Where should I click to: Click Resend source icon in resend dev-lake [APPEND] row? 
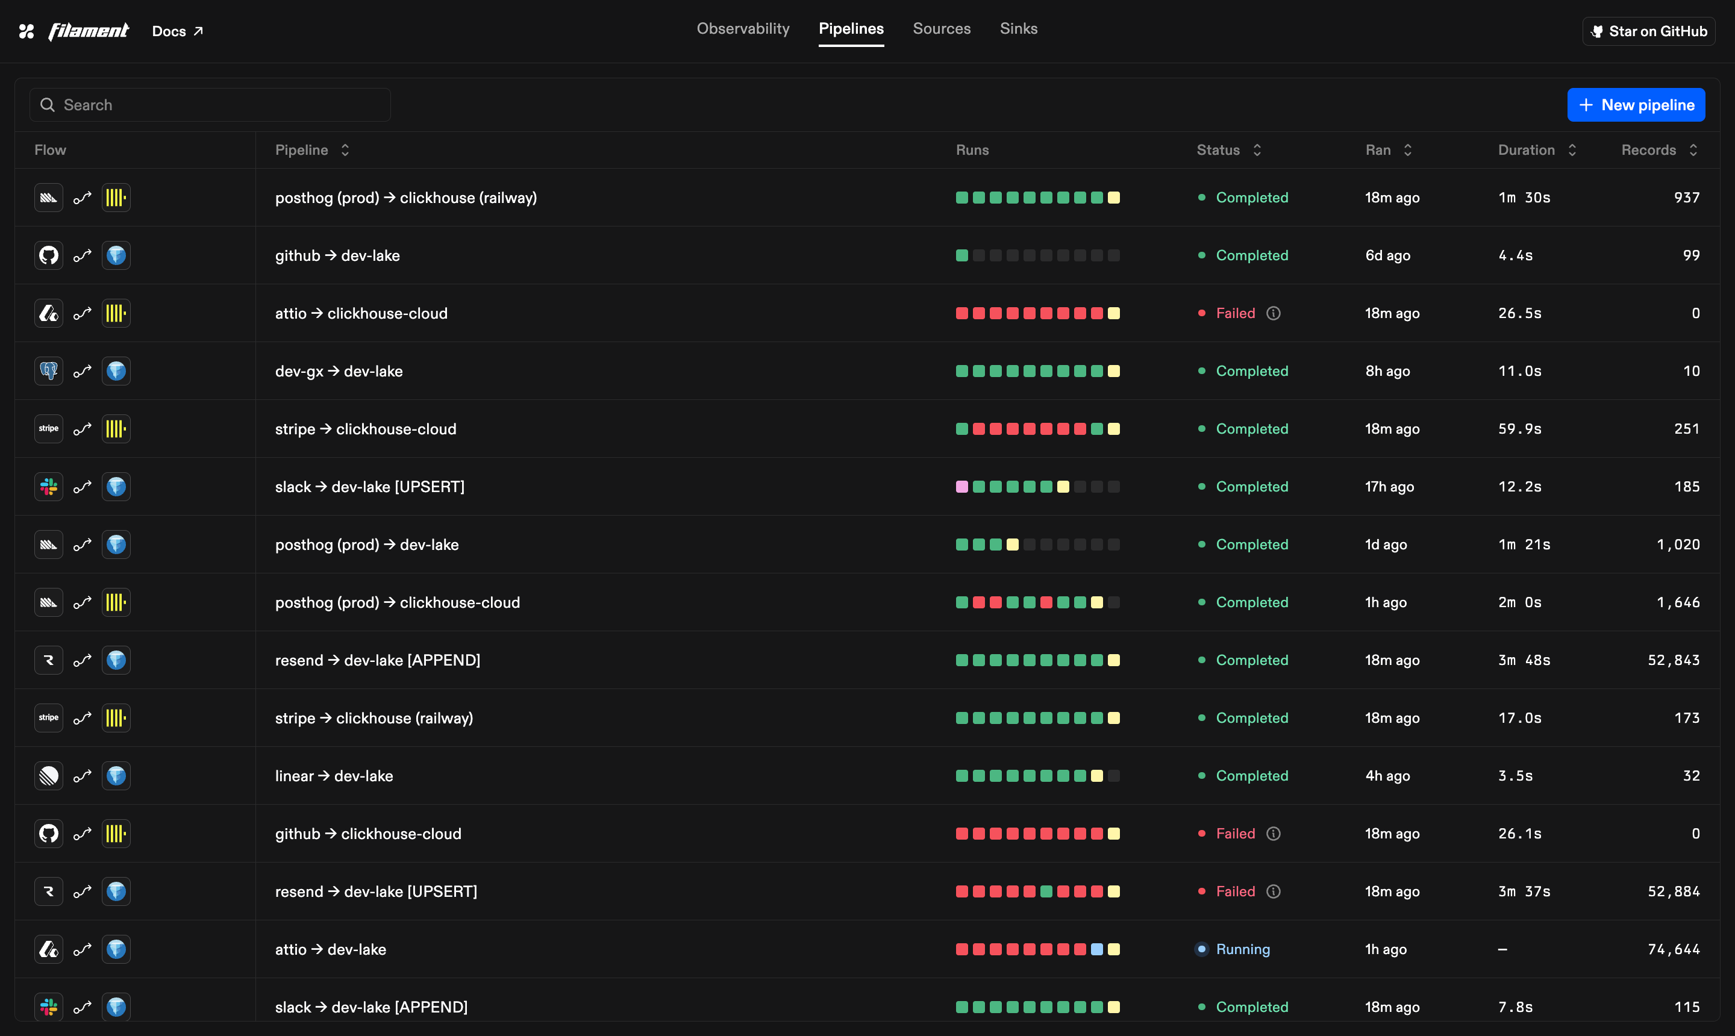(49, 660)
